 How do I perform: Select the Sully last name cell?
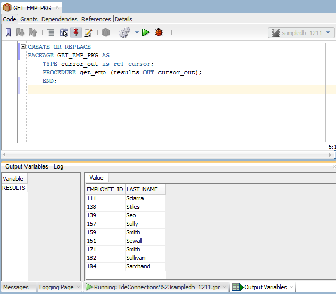[x=145, y=224]
